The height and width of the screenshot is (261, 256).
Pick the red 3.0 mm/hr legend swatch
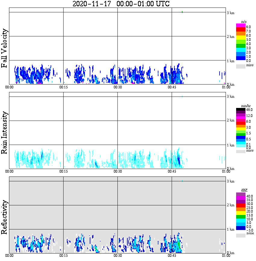[241, 123]
